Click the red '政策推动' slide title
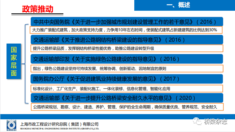 [37, 9]
